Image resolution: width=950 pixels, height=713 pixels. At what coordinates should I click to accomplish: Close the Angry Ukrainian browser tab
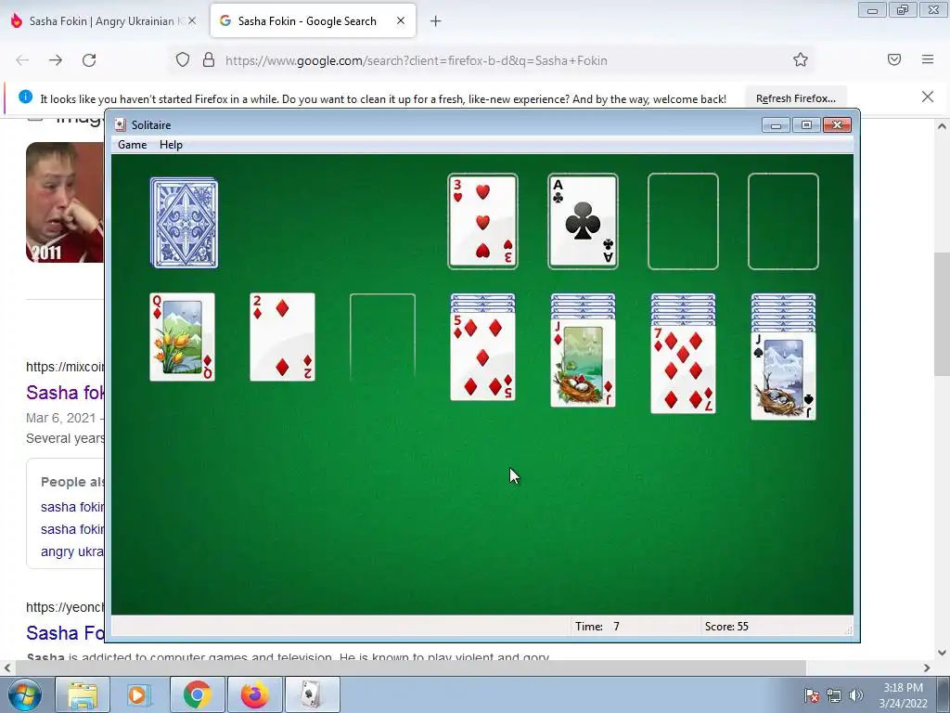pos(192,20)
